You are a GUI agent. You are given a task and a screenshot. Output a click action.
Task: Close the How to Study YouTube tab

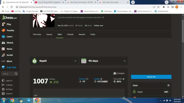click(x=63, y=2)
